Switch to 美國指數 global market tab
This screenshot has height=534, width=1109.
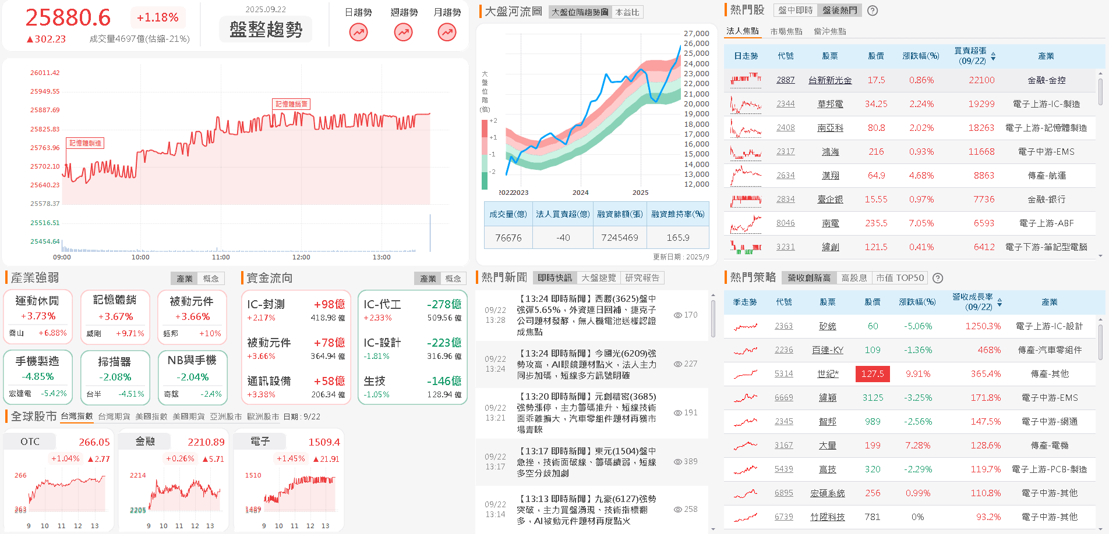[151, 416]
